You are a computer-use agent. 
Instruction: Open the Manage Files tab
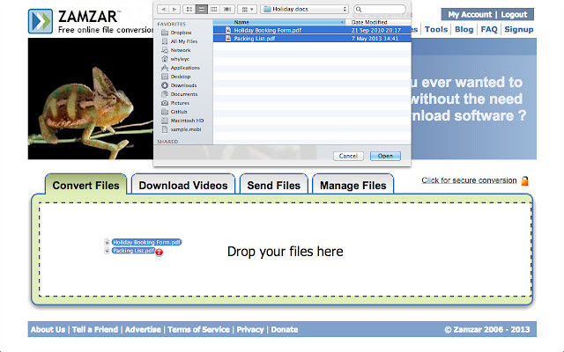pyautogui.click(x=352, y=185)
